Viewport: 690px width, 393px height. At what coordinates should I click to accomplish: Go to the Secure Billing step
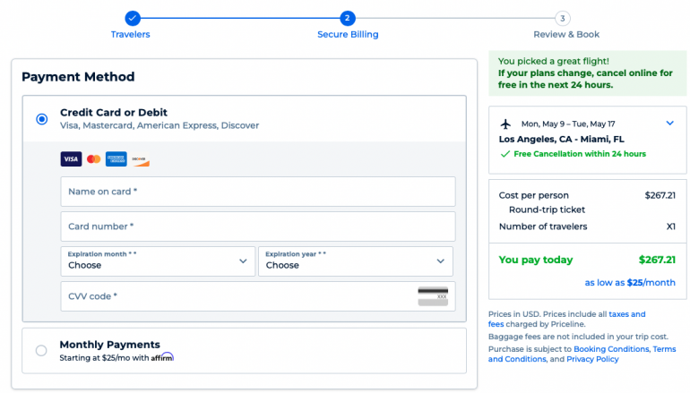(x=348, y=18)
